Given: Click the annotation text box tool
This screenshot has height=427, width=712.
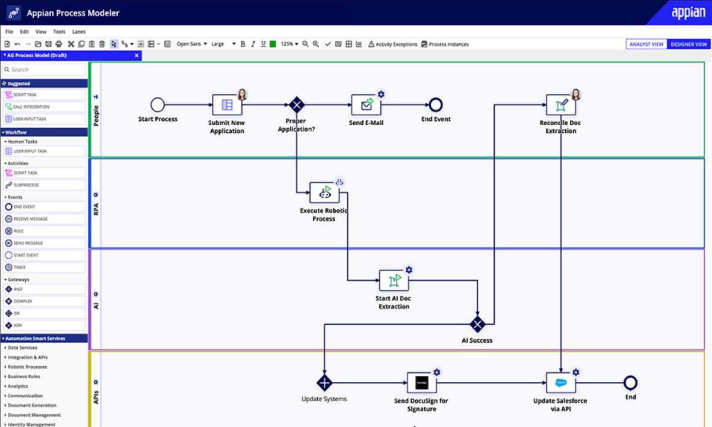Looking at the screenshot, I should tap(141, 44).
